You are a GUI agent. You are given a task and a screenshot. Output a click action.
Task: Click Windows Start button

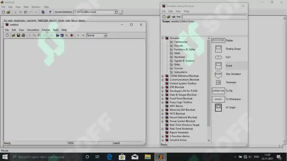click(5, 157)
